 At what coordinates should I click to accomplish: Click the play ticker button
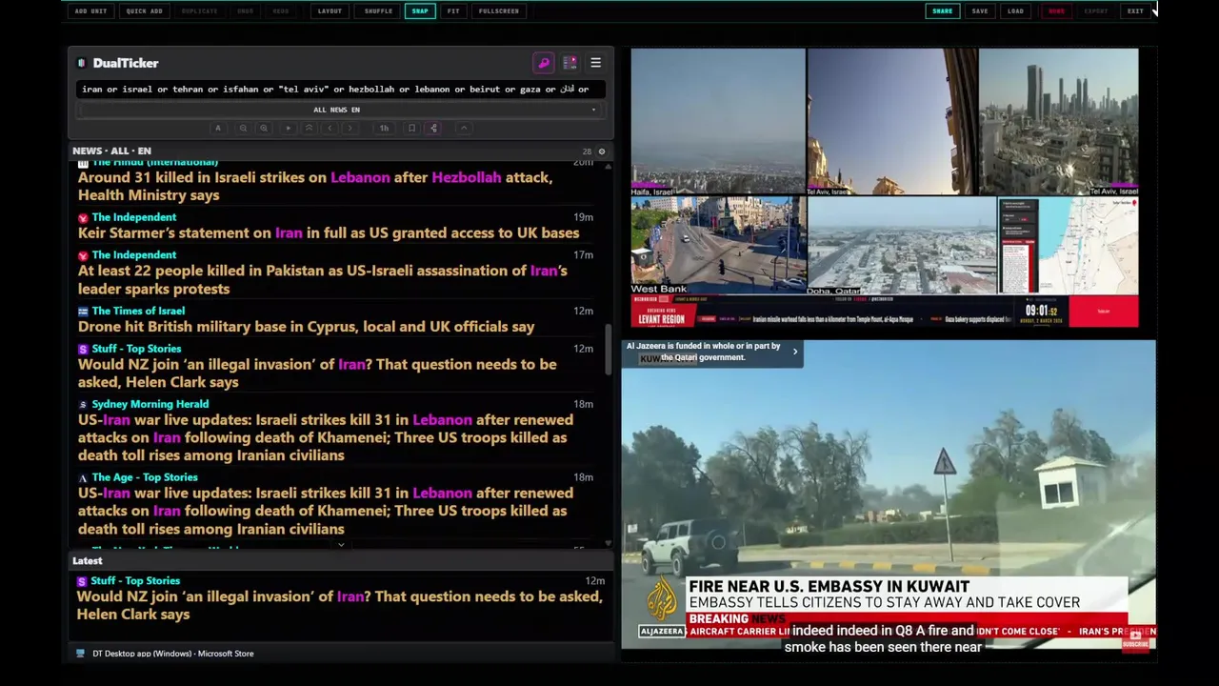(x=288, y=128)
